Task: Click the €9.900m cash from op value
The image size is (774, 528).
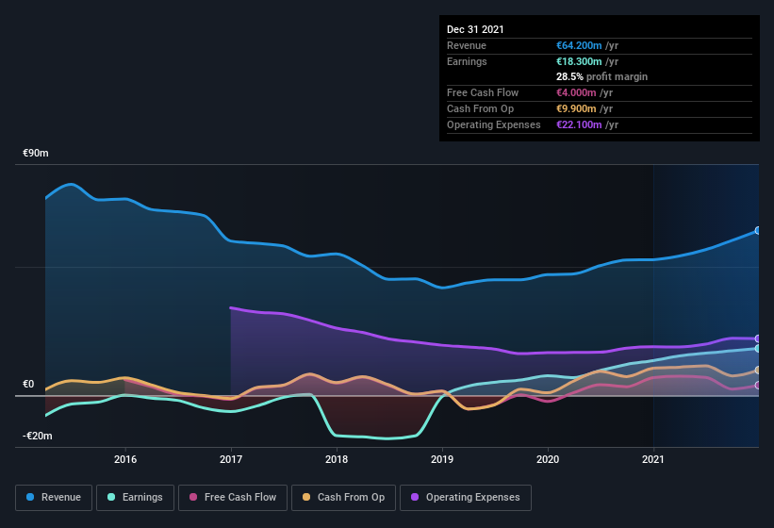Action: [x=576, y=108]
